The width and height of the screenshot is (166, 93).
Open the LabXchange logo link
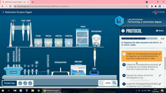158,12
